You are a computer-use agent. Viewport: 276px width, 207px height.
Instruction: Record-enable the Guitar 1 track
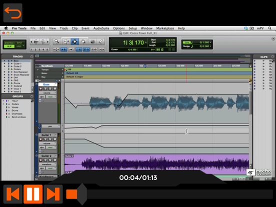(x=40, y=139)
